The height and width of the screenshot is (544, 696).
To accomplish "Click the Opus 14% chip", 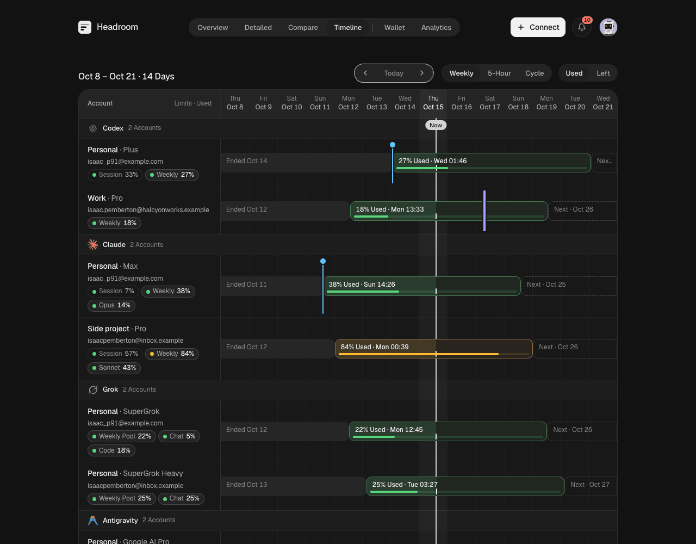I will pos(111,305).
